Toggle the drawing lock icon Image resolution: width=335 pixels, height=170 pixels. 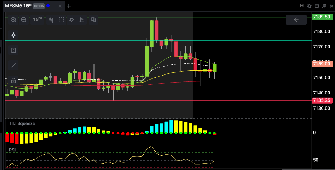(13, 80)
